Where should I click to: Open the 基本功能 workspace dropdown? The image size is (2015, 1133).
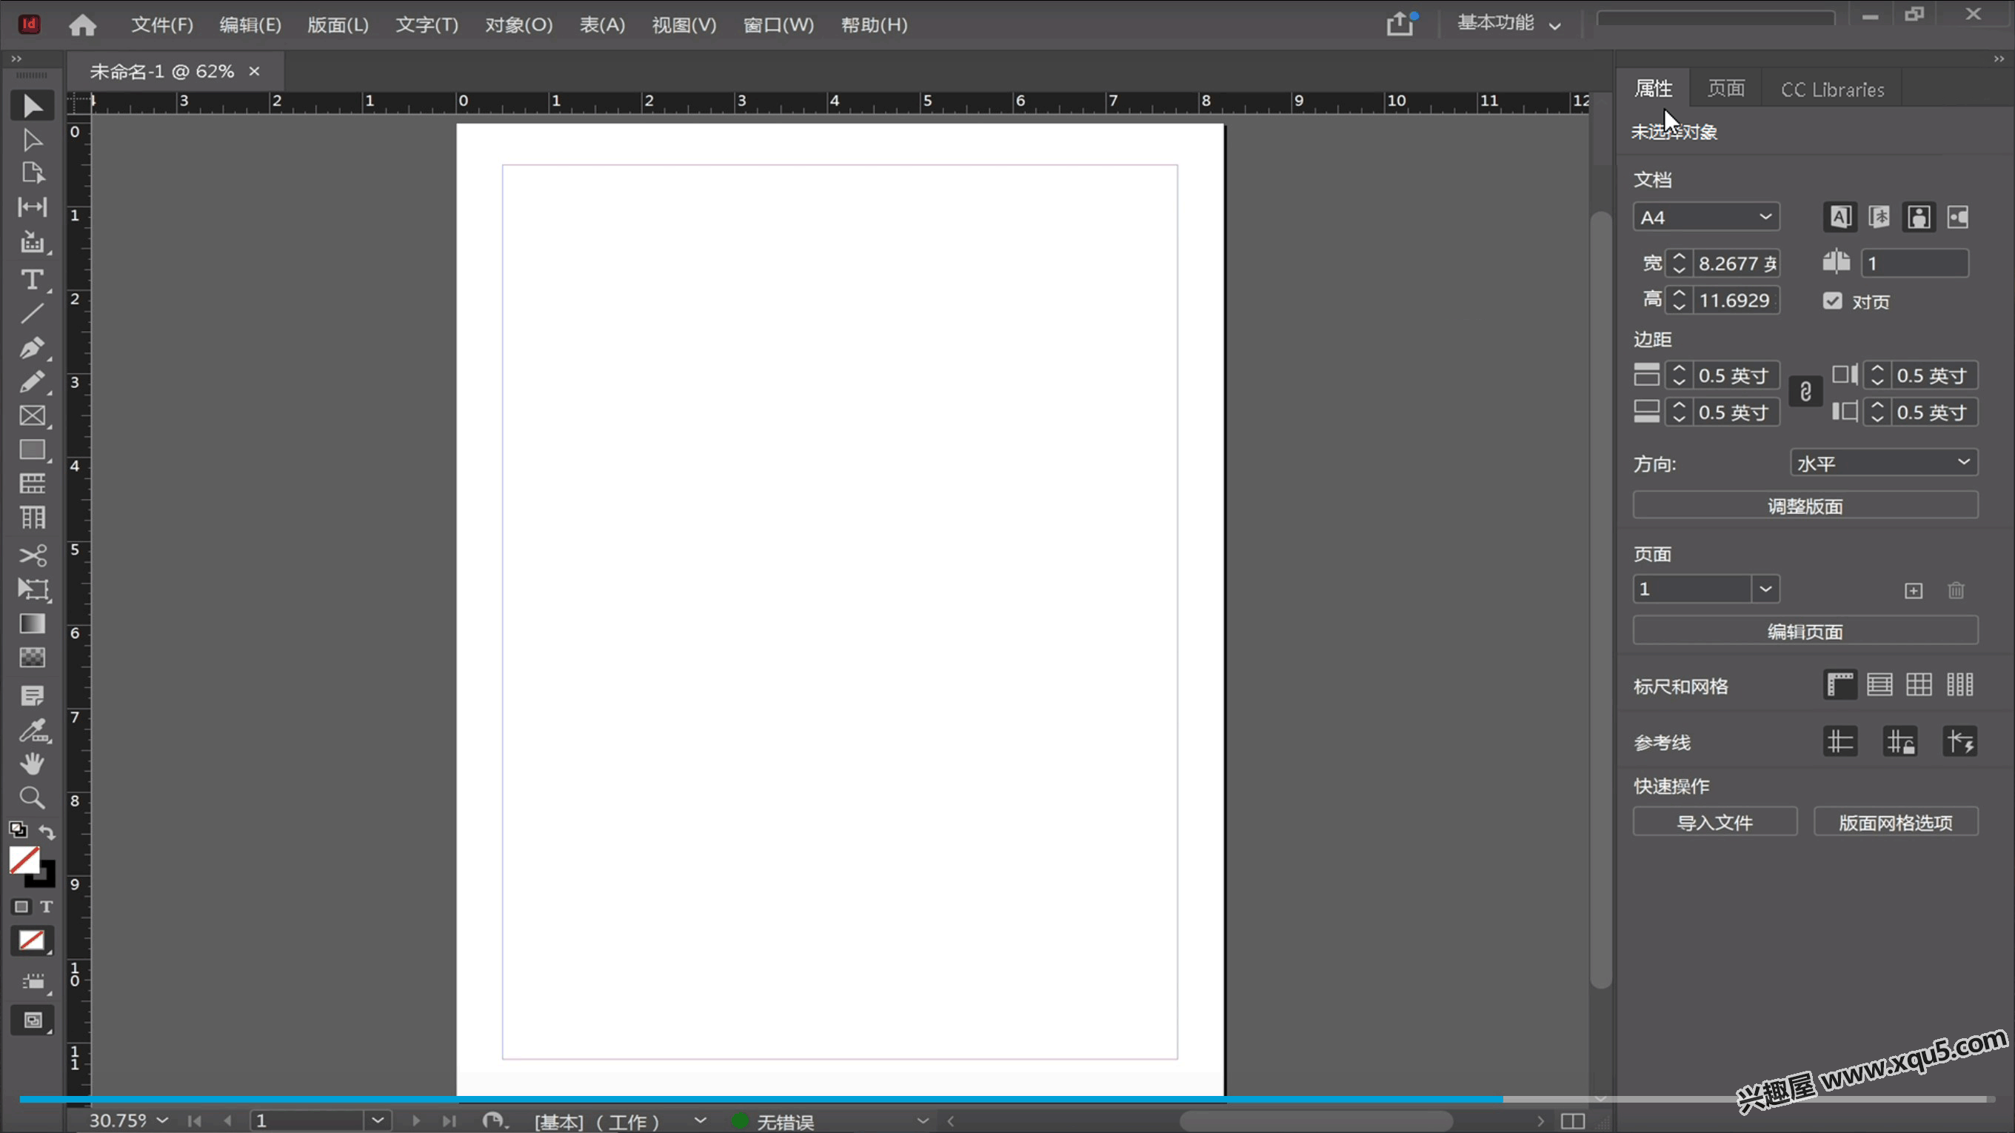click(x=1508, y=24)
